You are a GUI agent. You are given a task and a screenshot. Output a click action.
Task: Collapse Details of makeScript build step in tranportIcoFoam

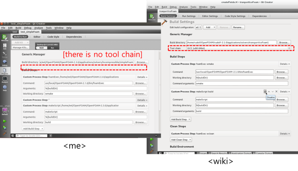[x=285, y=92]
